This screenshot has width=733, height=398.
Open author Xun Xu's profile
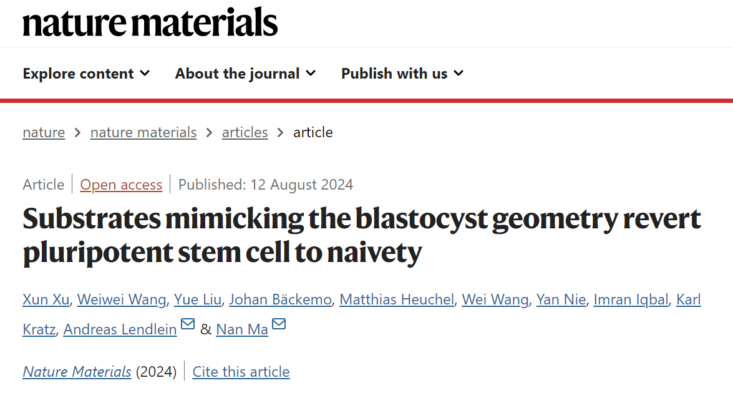point(46,299)
